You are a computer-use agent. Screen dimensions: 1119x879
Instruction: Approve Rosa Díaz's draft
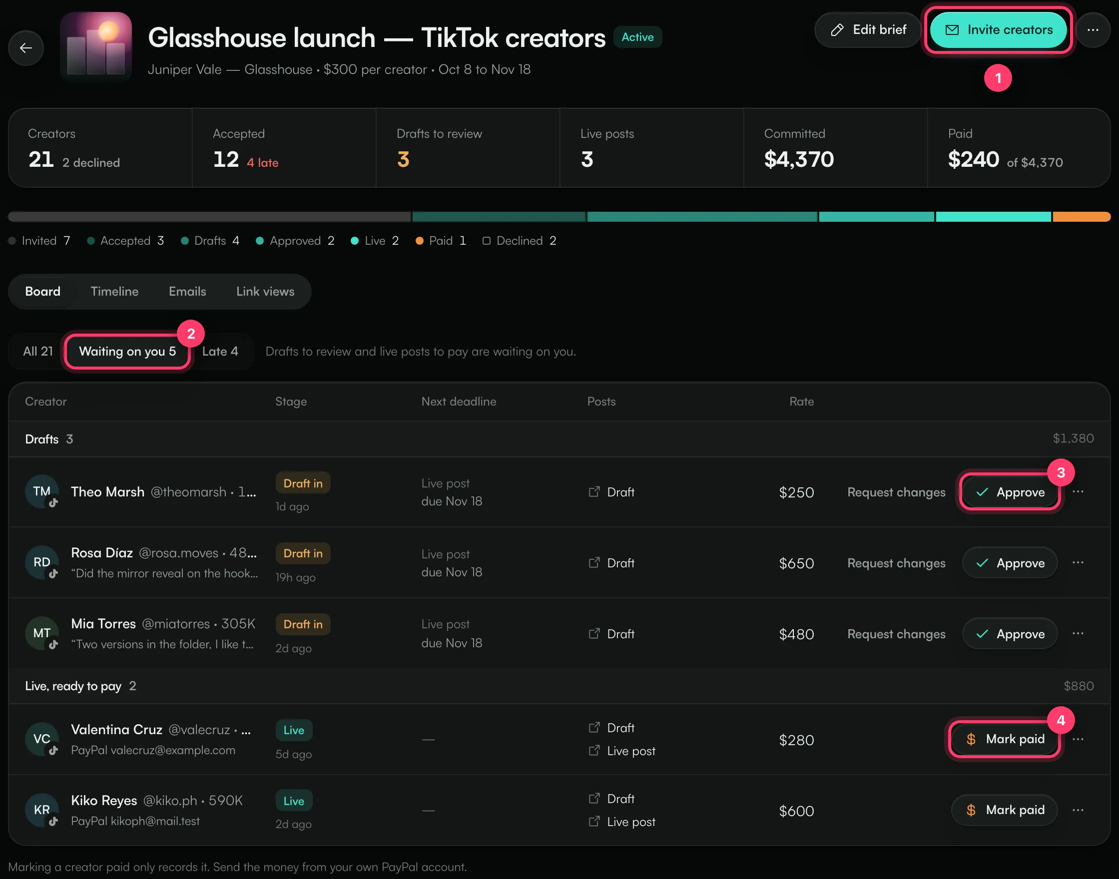[1010, 563]
